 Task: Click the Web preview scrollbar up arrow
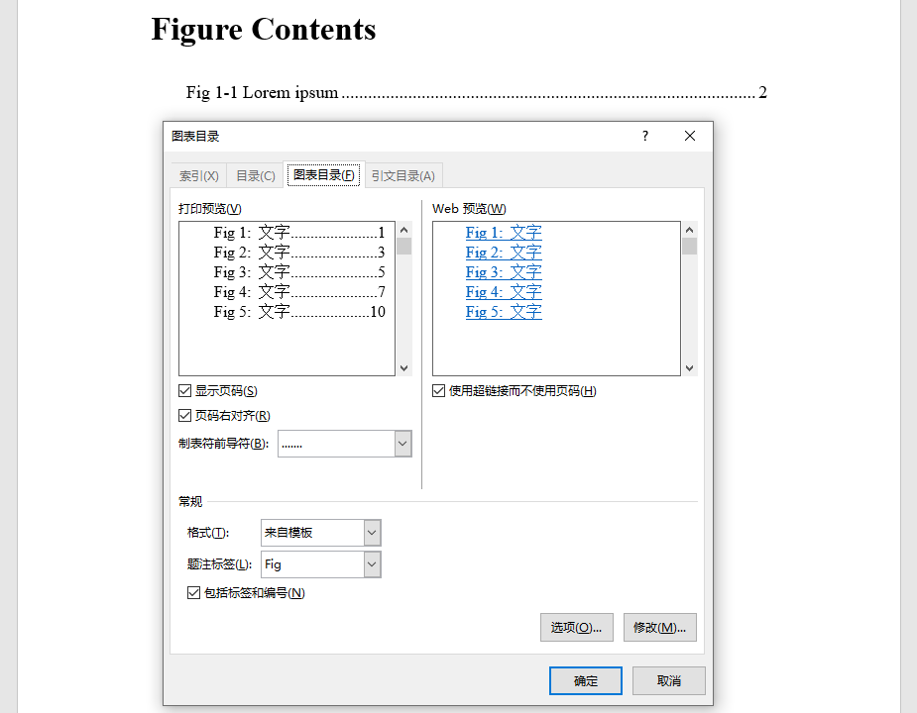(x=688, y=229)
